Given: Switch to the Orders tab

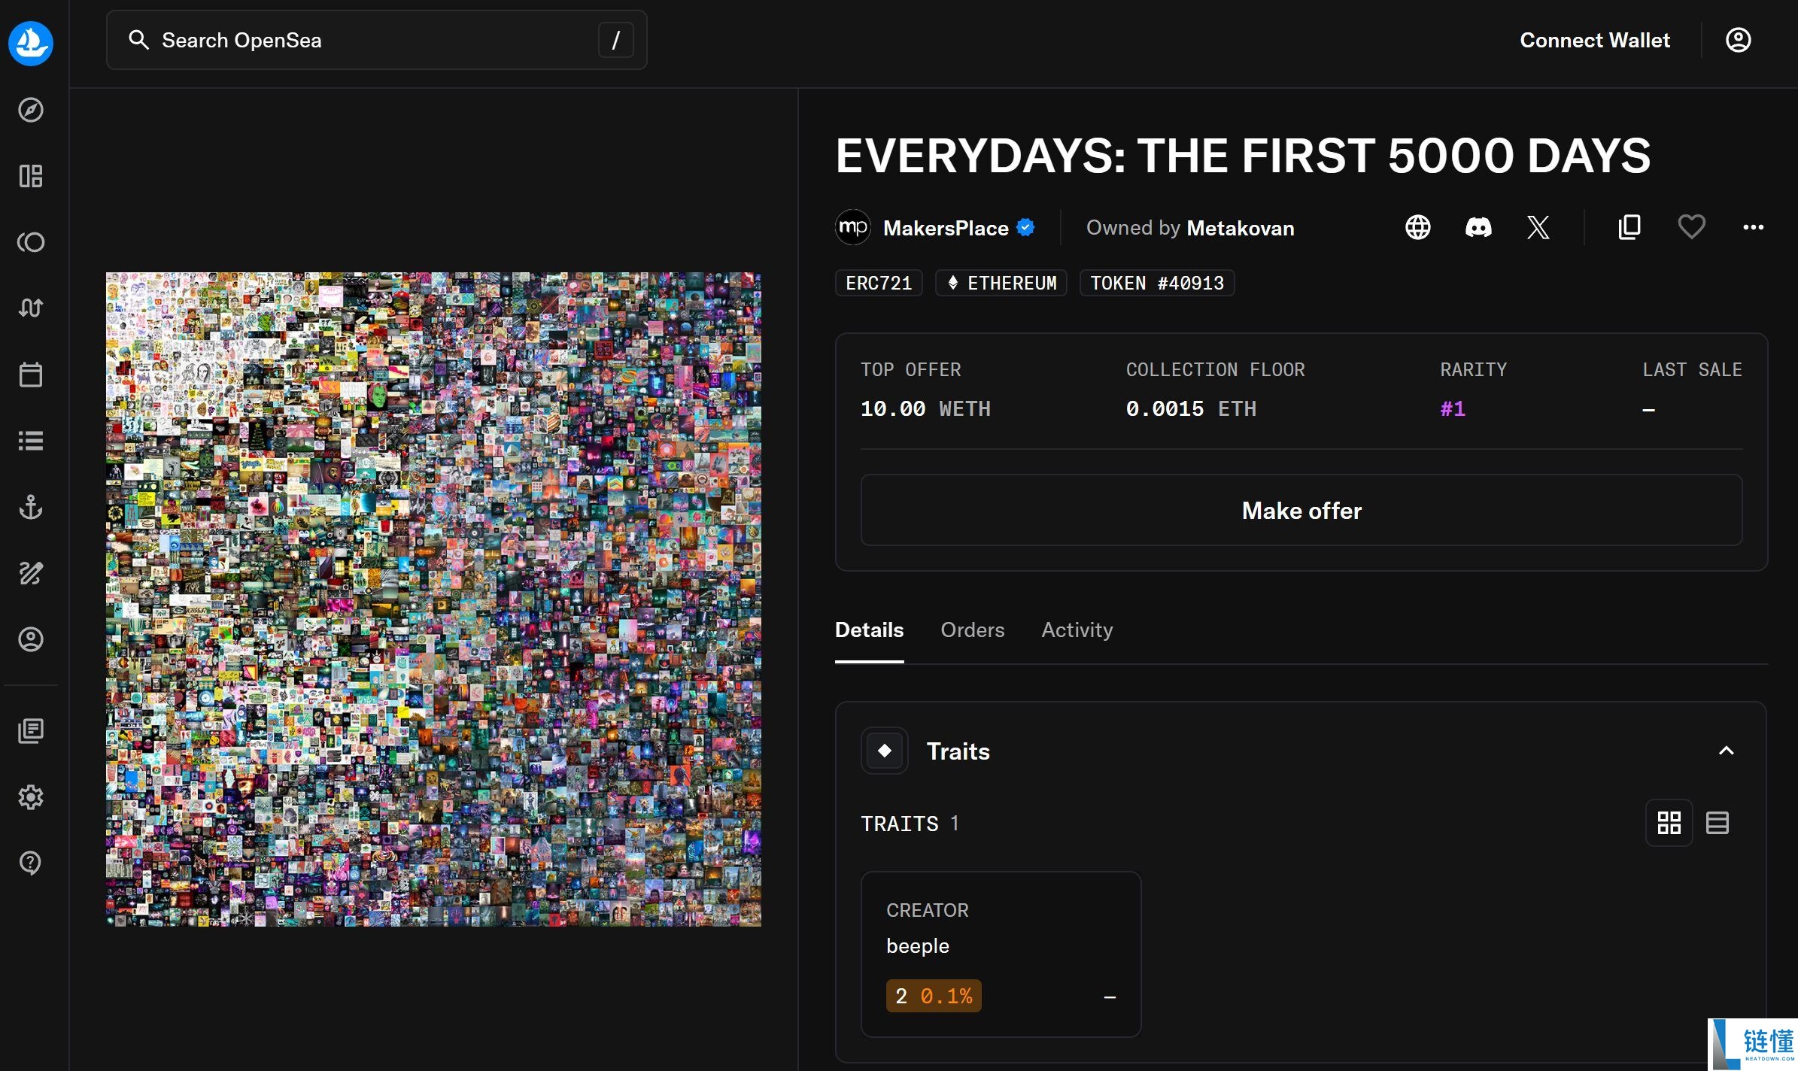Looking at the screenshot, I should pos(973,630).
